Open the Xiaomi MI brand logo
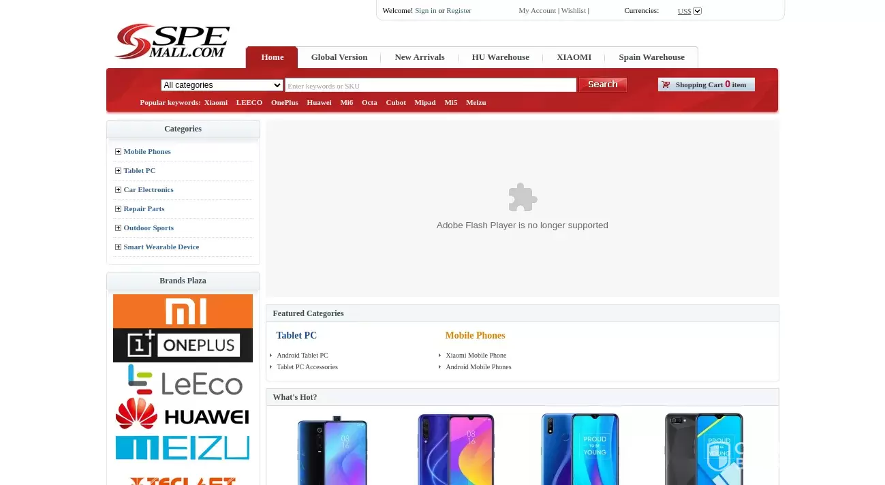Screen dimensions: 885x485 (183, 311)
